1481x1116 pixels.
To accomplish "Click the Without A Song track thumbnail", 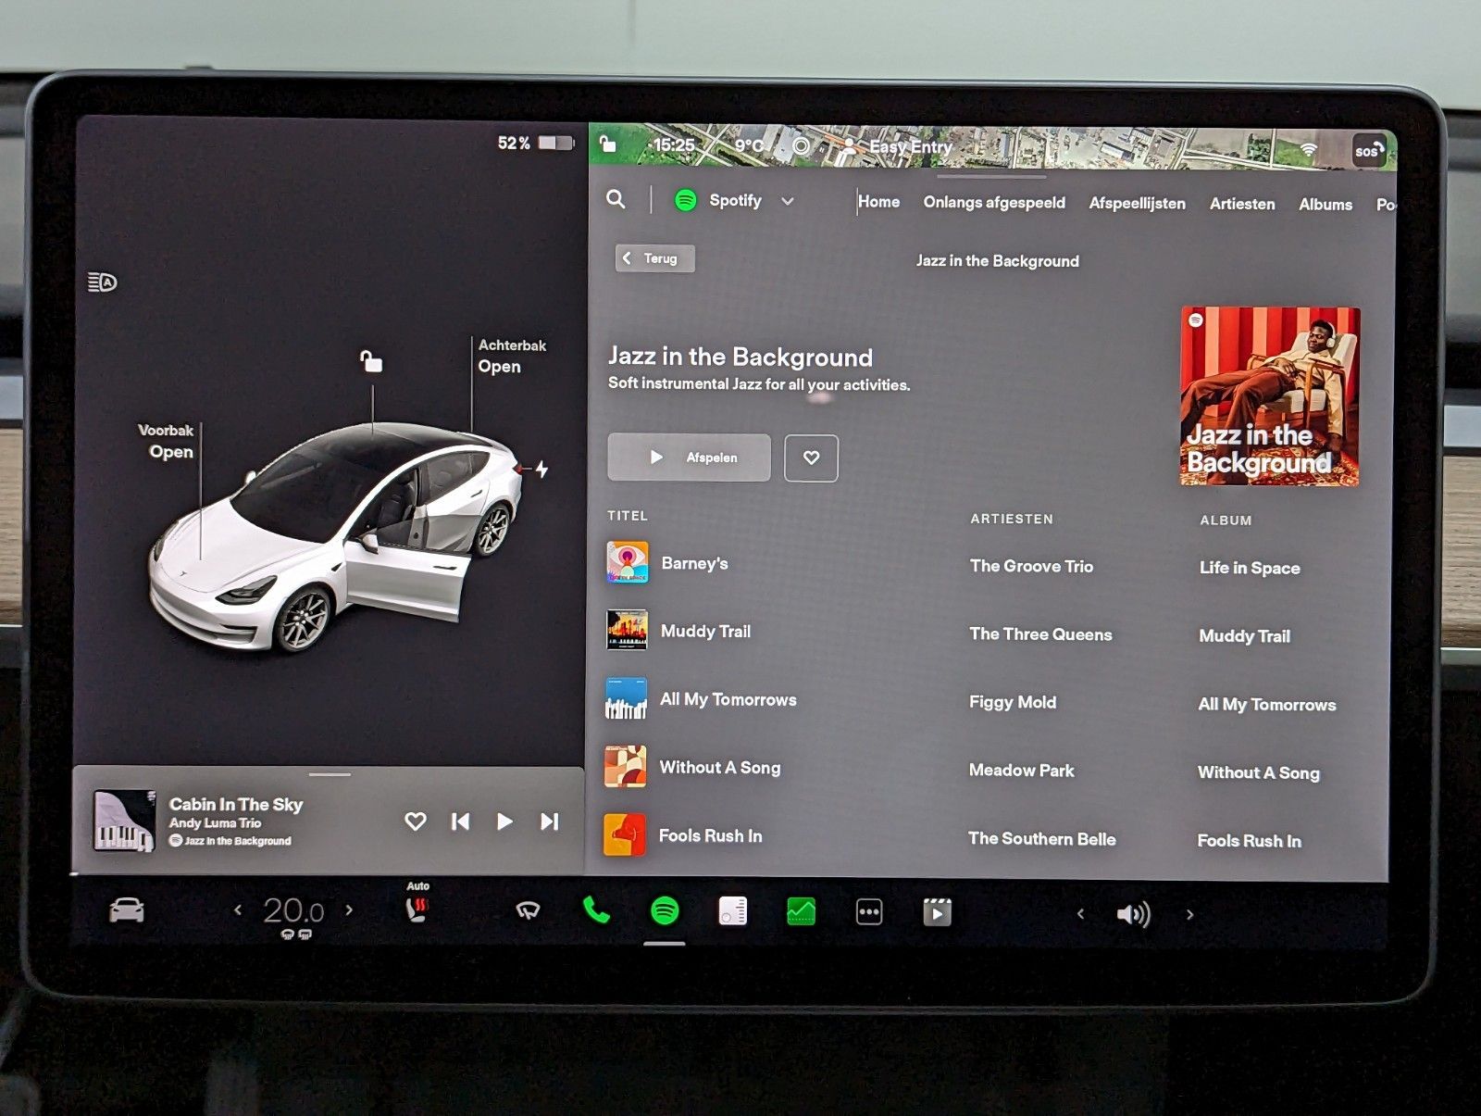I will 625,767.
